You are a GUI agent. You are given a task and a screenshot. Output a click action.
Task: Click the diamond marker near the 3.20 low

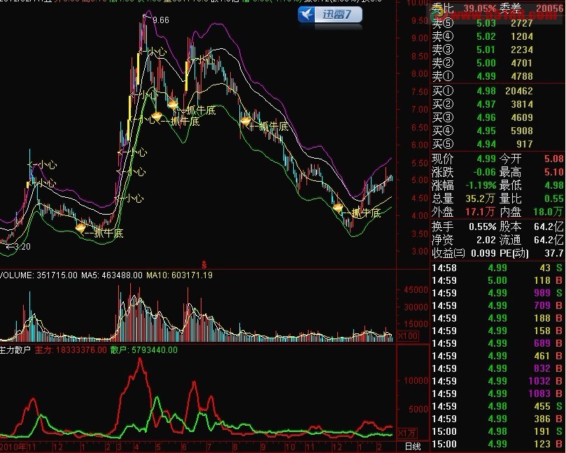click(80, 228)
